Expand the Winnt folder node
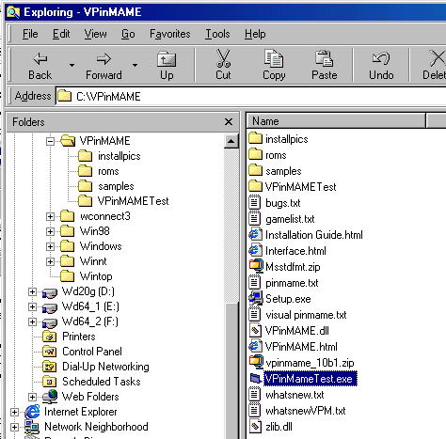 (x=50, y=261)
